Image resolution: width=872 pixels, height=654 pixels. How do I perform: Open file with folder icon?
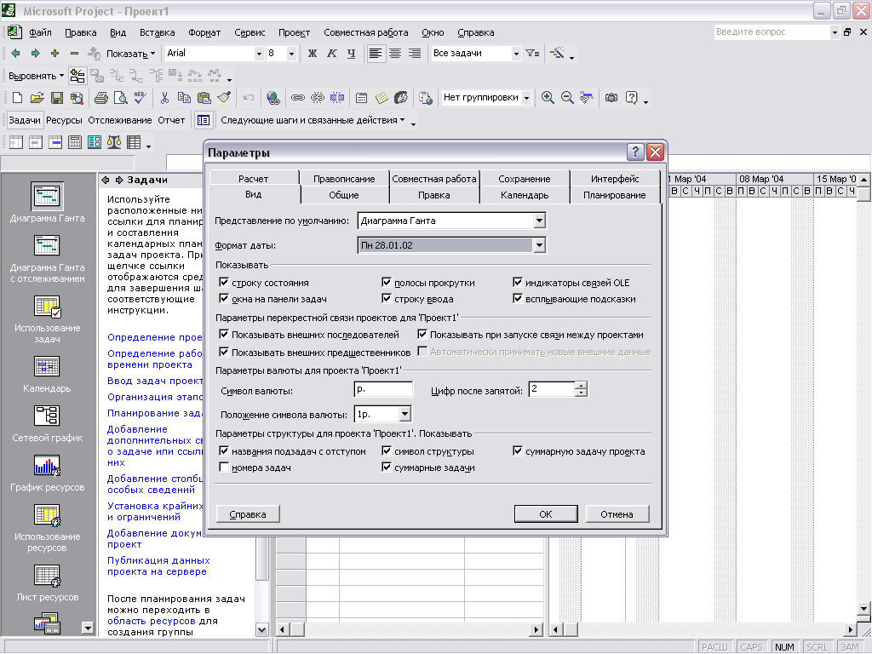tap(37, 98)
